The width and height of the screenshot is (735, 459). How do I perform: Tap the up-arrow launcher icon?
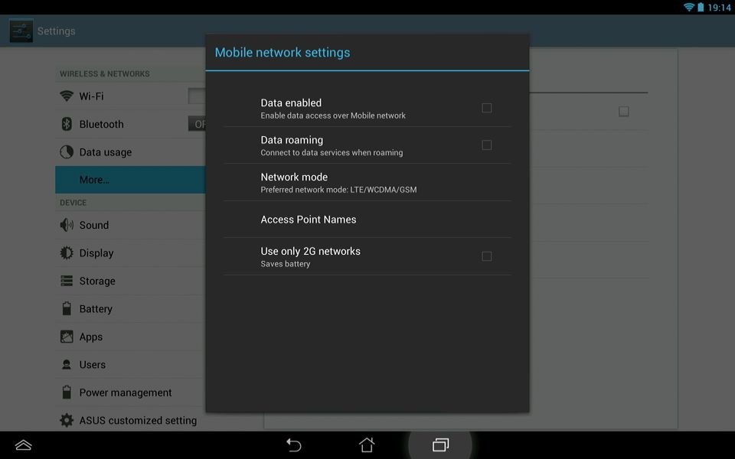(24, 444)
